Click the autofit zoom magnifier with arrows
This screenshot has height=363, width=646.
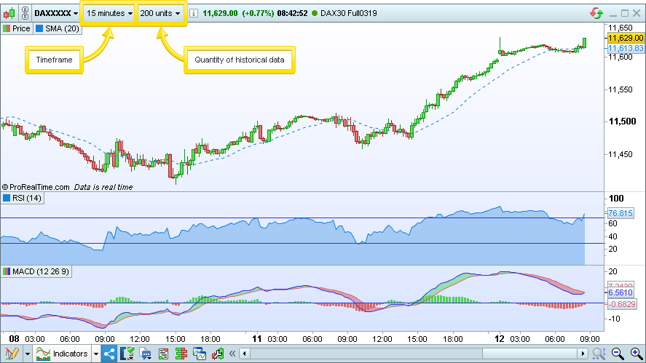[x=599, y=354]
